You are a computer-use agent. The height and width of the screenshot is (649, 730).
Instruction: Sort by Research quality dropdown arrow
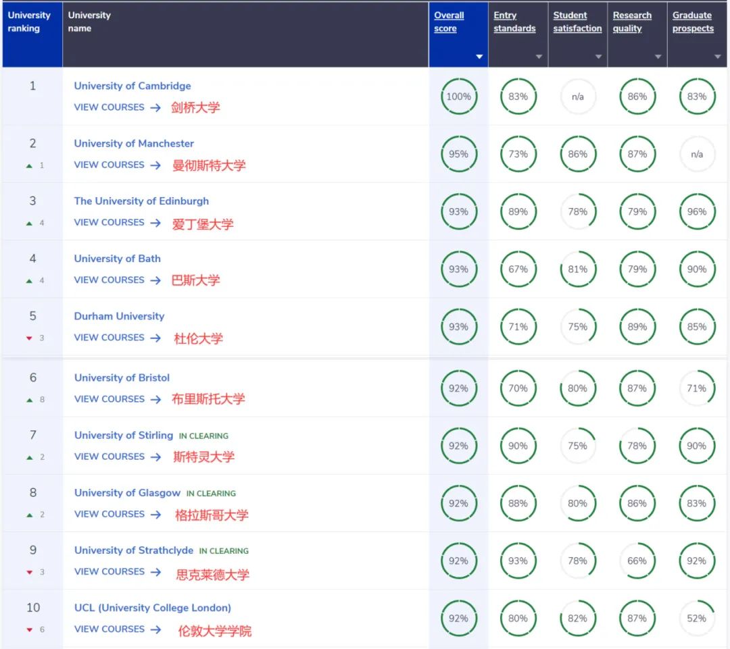[658, 57]
